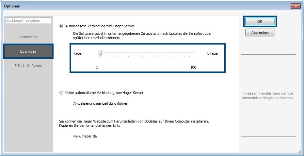Screen dimensions: 304x156
Task: Select the Download section in sidebar
Action: (28, 51)
